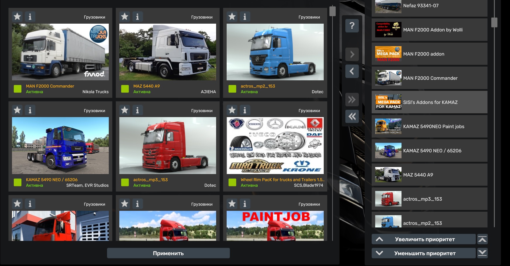Image resolution: width=510 pixels, height=266 pixels.
Task: Click the PAINTJOB card thumbnail image
Action: click(x=275, y=226)
